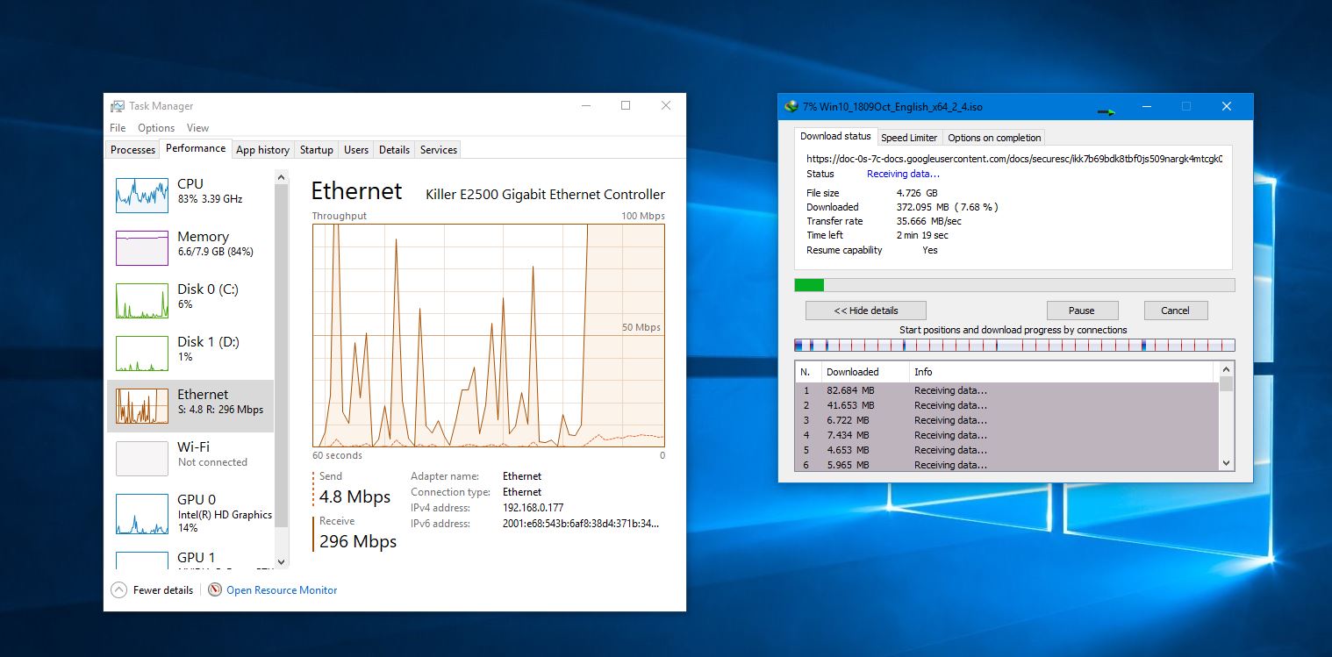The image size is (1332, 657).
Task: Select Disk 0 (C:) in sidebar
Action: [190, 301]
